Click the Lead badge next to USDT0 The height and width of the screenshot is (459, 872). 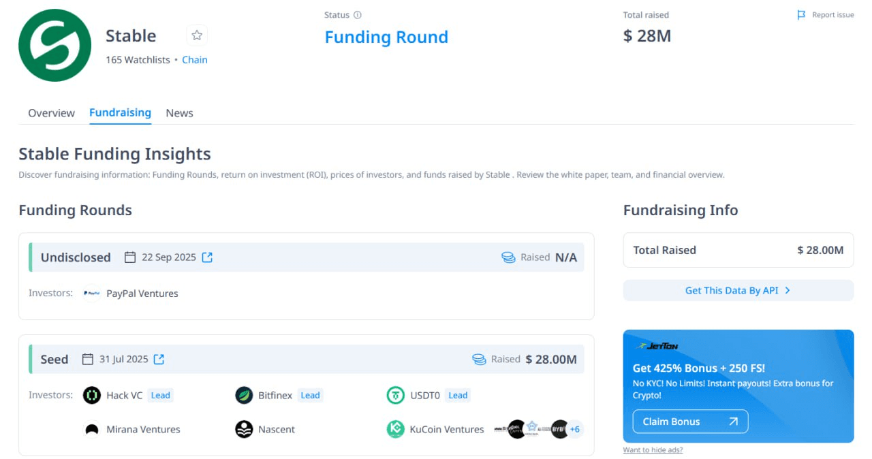coord(458,395)
